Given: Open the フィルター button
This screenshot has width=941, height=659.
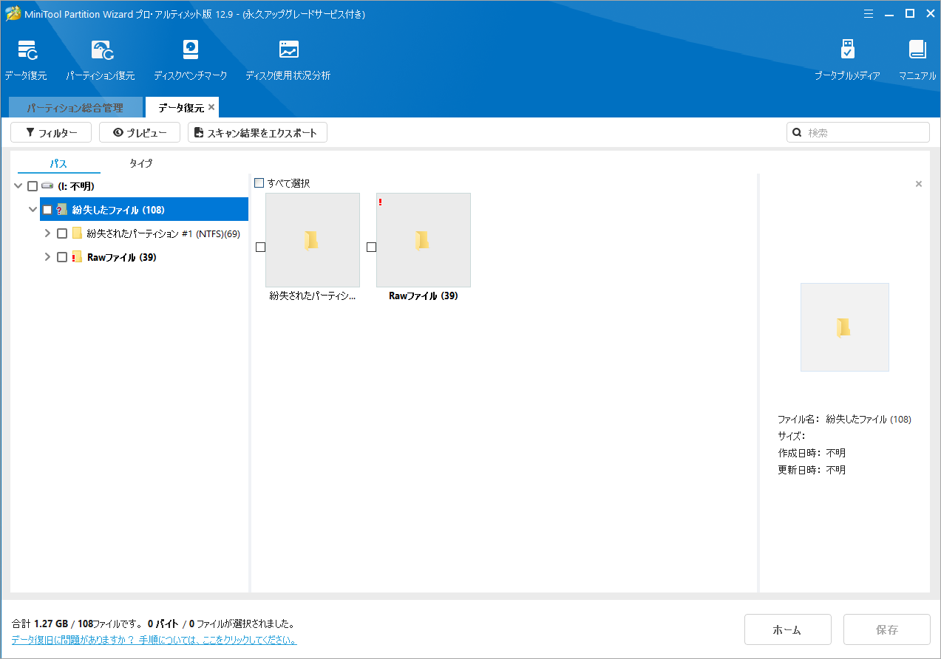Looking at the screenshot, I should point(51,133).
